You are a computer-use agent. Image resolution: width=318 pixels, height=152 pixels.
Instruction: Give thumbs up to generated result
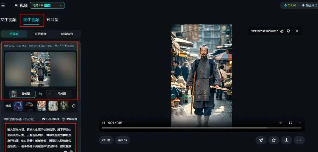click(282, 31)
